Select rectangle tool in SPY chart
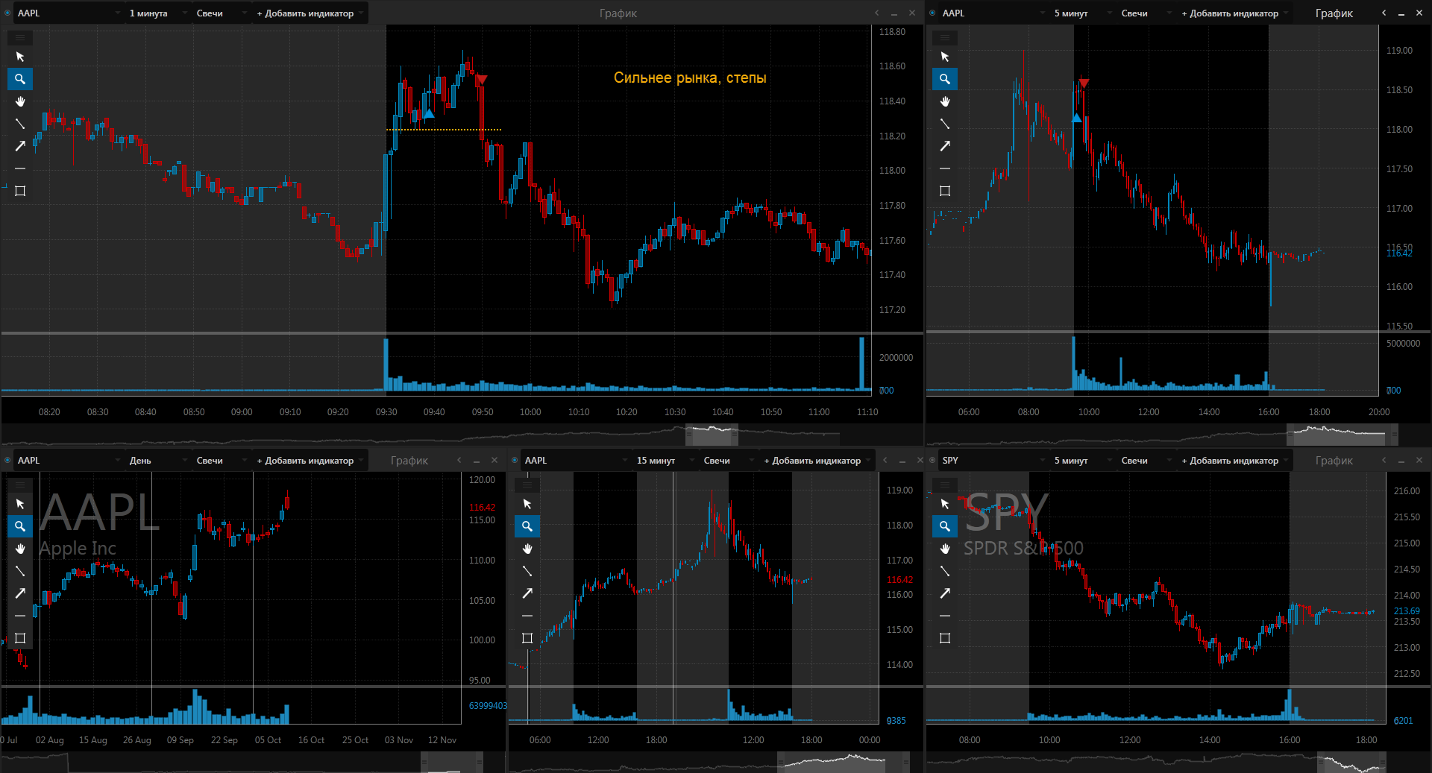 coord(945,638)
